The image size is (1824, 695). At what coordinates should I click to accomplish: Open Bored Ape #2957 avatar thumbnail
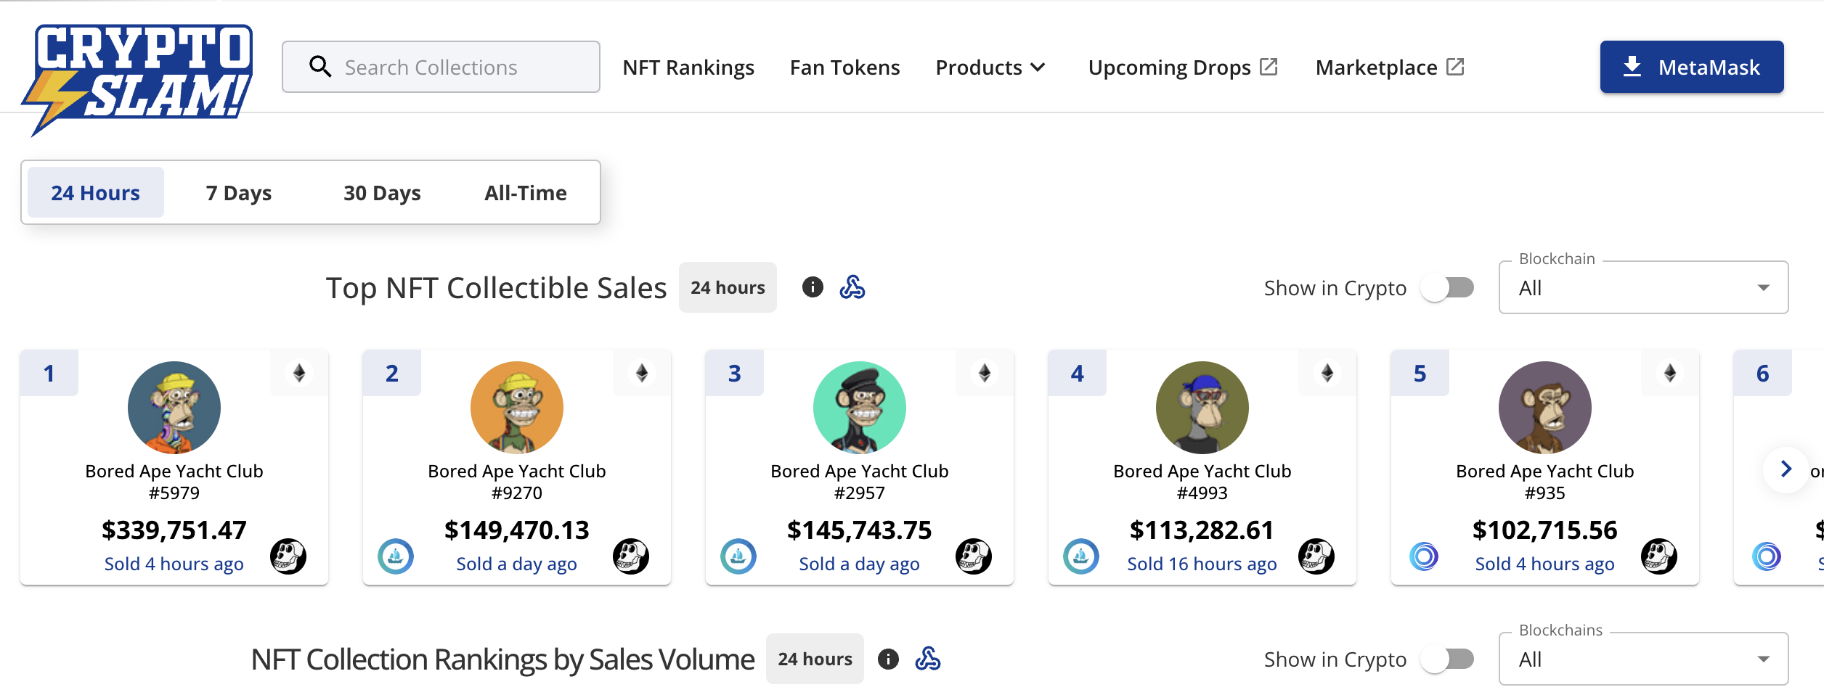click(x=859, y=407)
